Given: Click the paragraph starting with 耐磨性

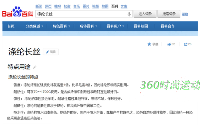Looking at the screenshot, I should point(58,106).
